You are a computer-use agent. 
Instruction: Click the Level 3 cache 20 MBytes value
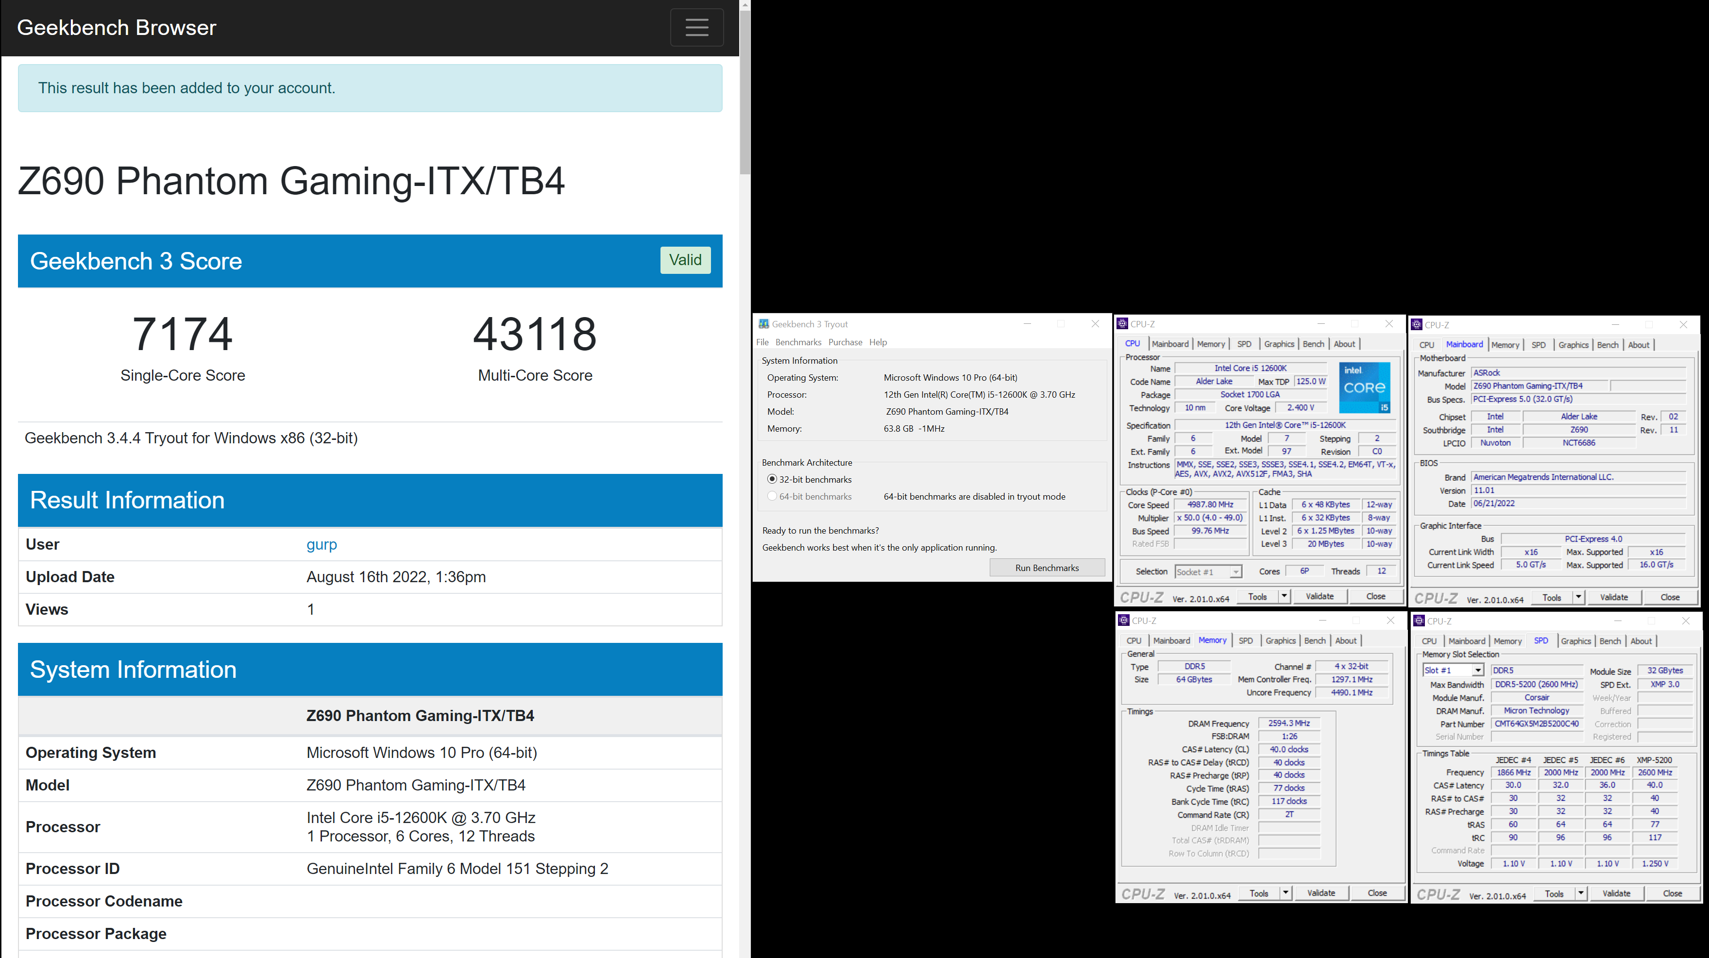pyautogui.click(x=1325, y=544)
